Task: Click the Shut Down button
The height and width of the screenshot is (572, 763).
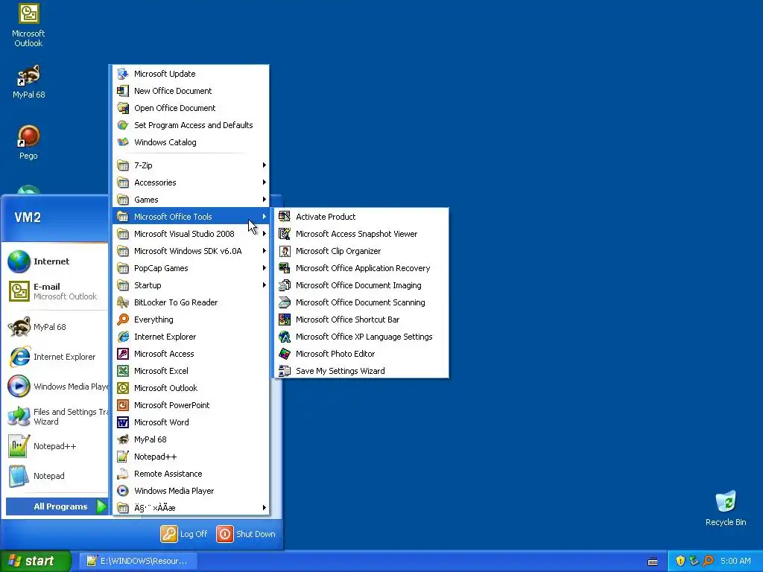Action: point(246,534)
